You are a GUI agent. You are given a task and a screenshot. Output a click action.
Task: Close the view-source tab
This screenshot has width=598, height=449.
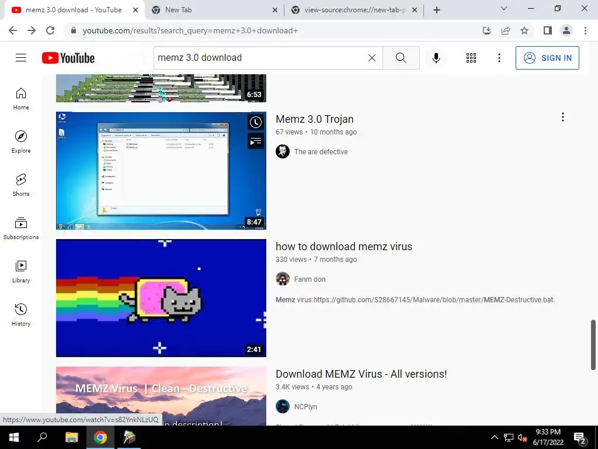415,11
